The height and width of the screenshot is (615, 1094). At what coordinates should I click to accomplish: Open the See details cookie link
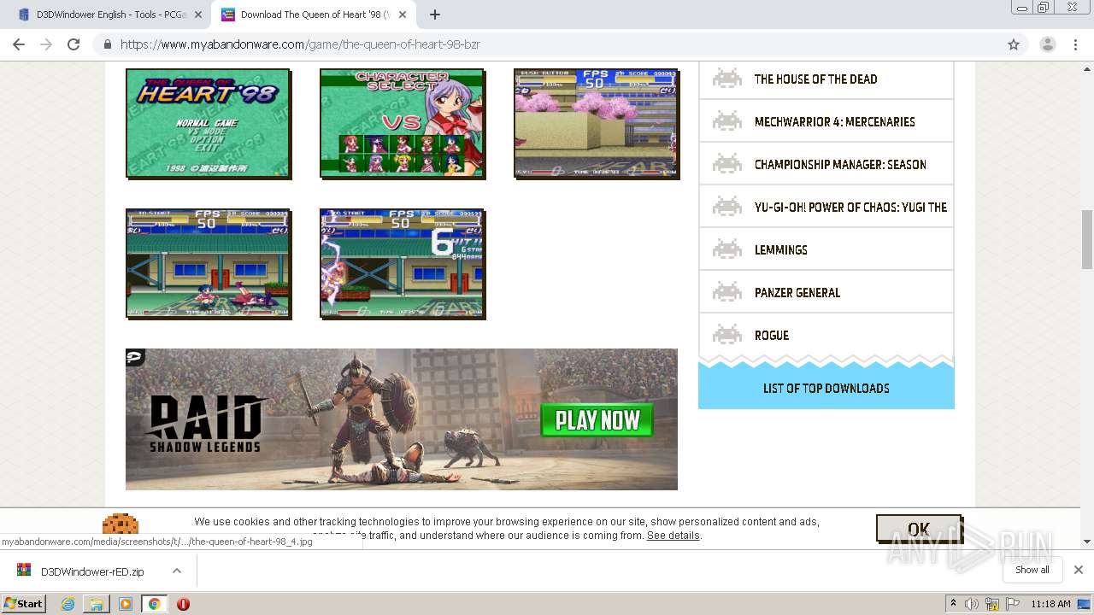(x=673, y=536)
